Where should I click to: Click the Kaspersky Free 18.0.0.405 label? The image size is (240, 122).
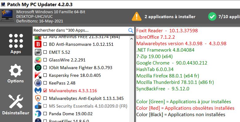(x=75, y=75)
